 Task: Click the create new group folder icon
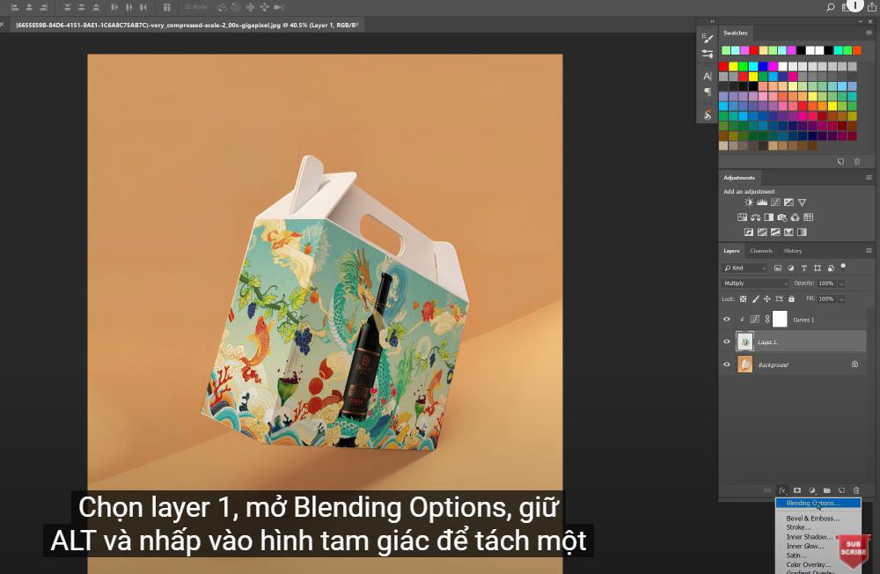[827, 490]
